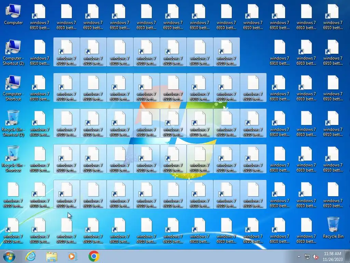Click the Show Desktop strip after the clock

pos(348,256)
